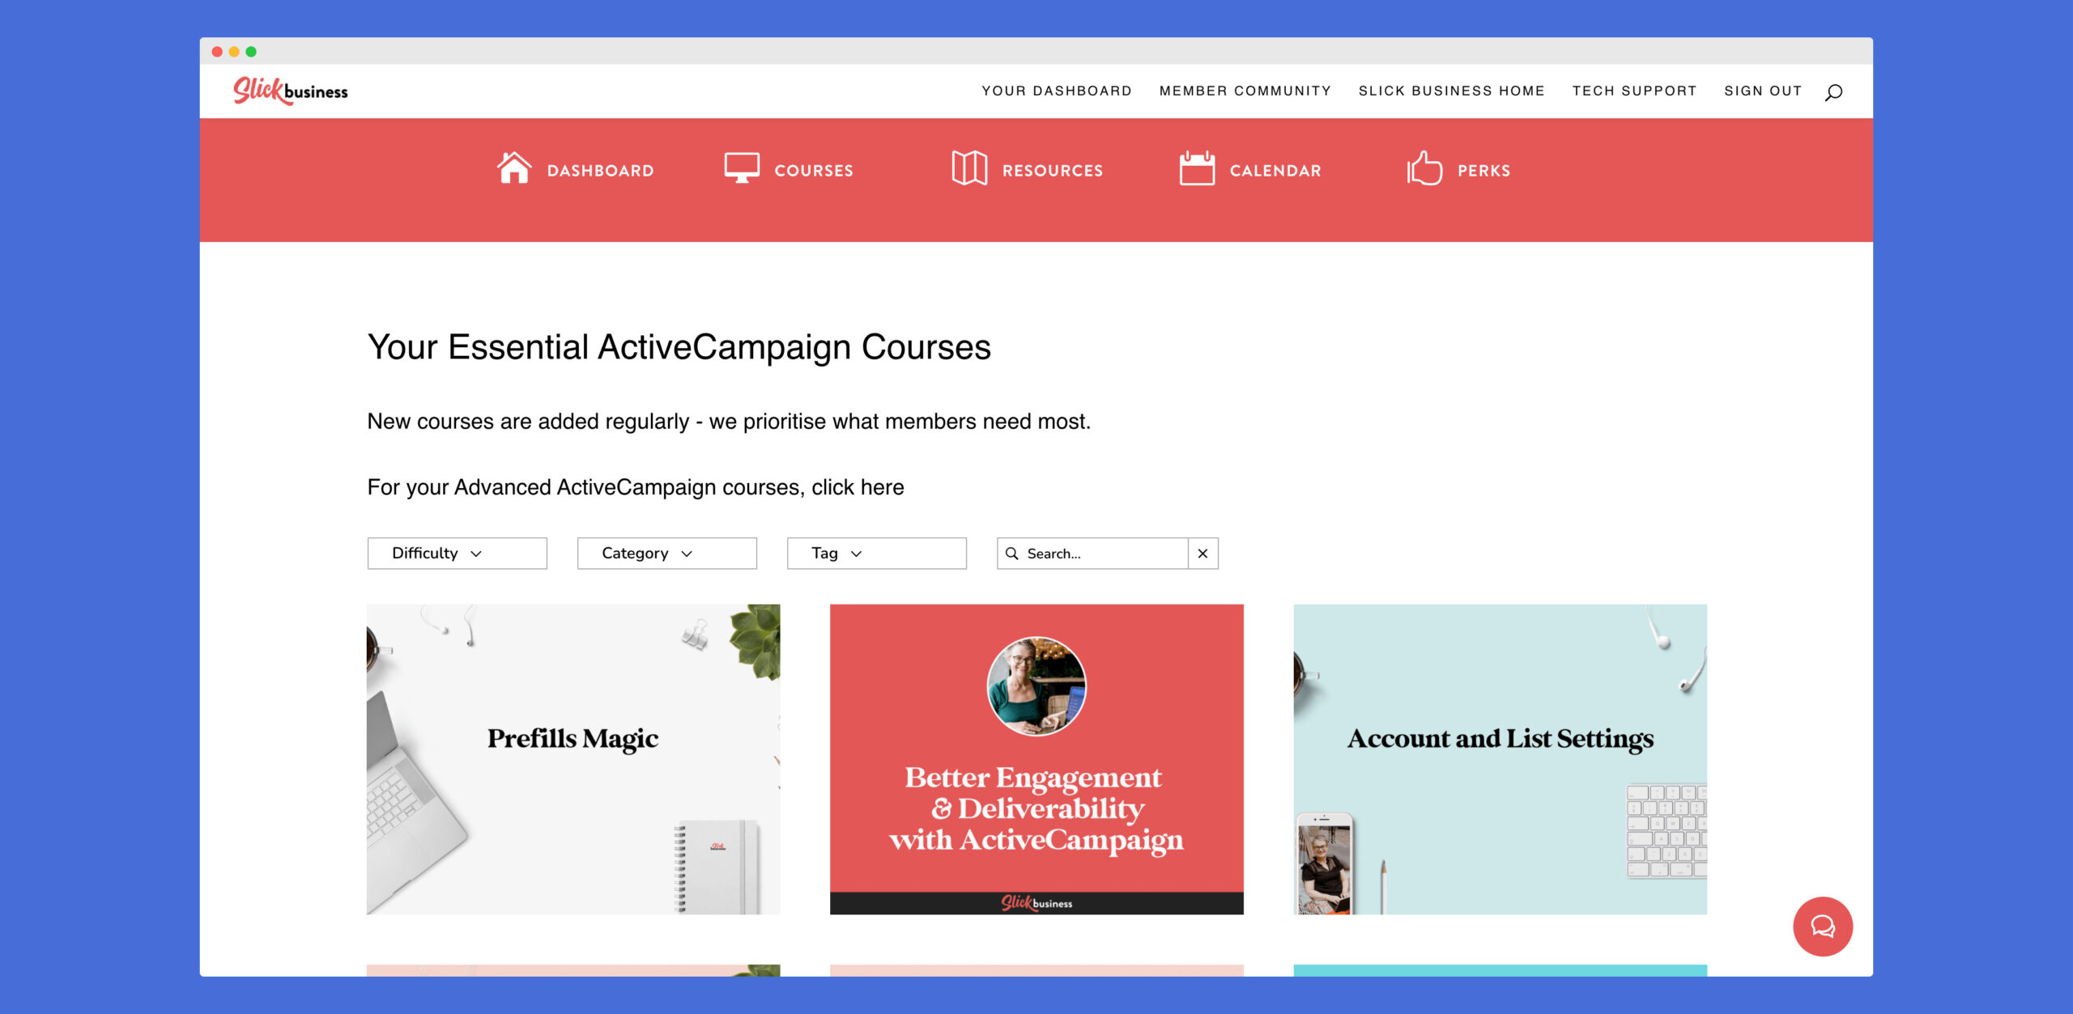Select DASHBOARD label in red navigation

click(600, 171)
